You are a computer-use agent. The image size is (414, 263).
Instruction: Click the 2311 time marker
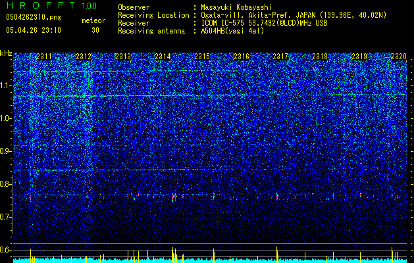tap(44, 57)
